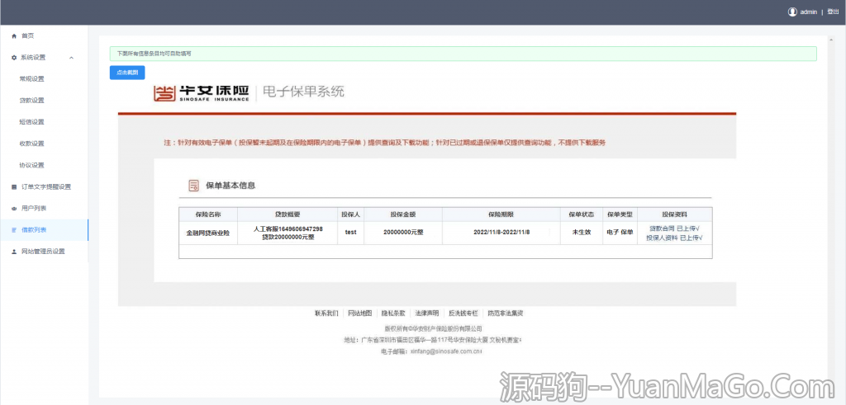The image size is (846, 405).
Task: Open 贷款设置 in the sidebar
Action: pos(32,100)
